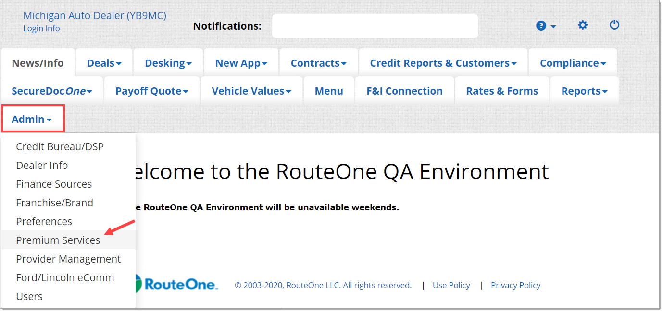The width and height of the screenshot is (663, 312).
Task: Open the New App dropdown
Action: click(241, 63)
